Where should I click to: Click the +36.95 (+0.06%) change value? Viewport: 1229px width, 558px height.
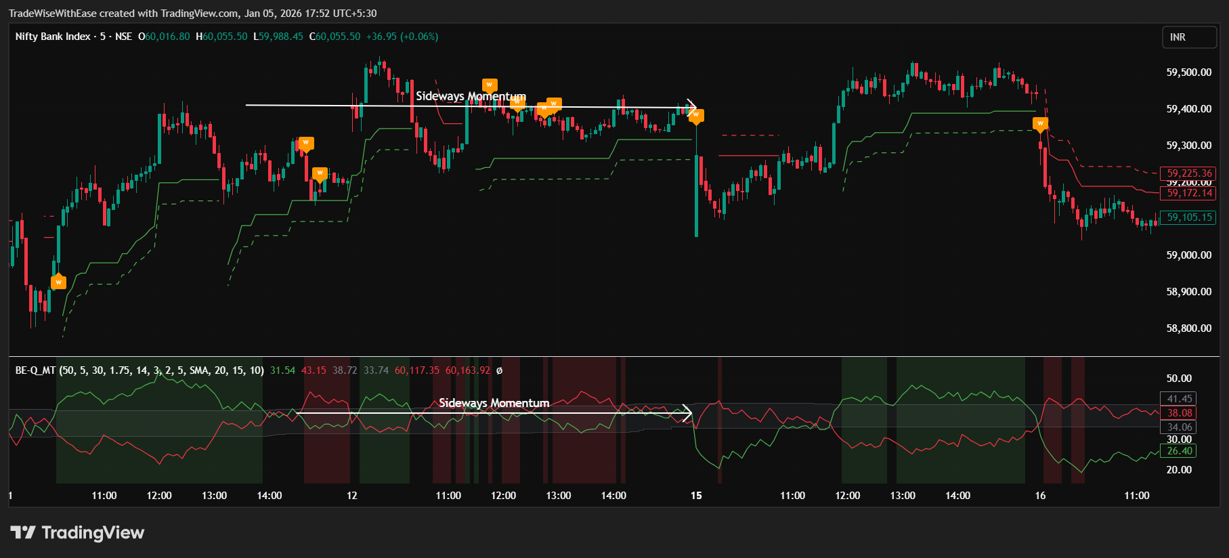pos(402,37)
